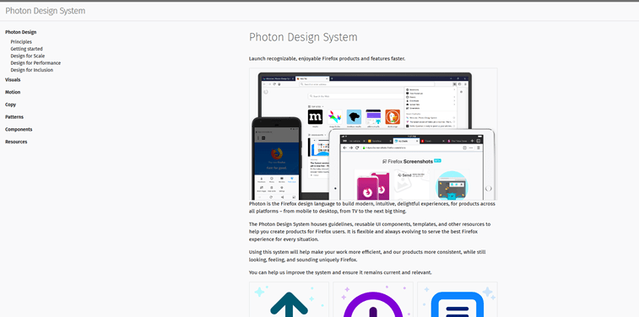
Task: Open Design for Inclusion page
Action: tap(32, 70)
